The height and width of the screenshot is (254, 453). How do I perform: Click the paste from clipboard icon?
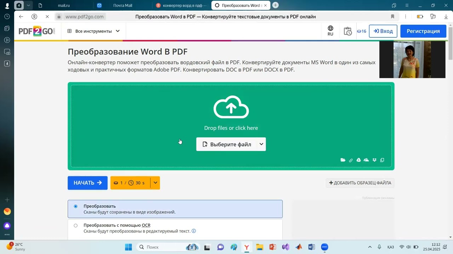382,160
